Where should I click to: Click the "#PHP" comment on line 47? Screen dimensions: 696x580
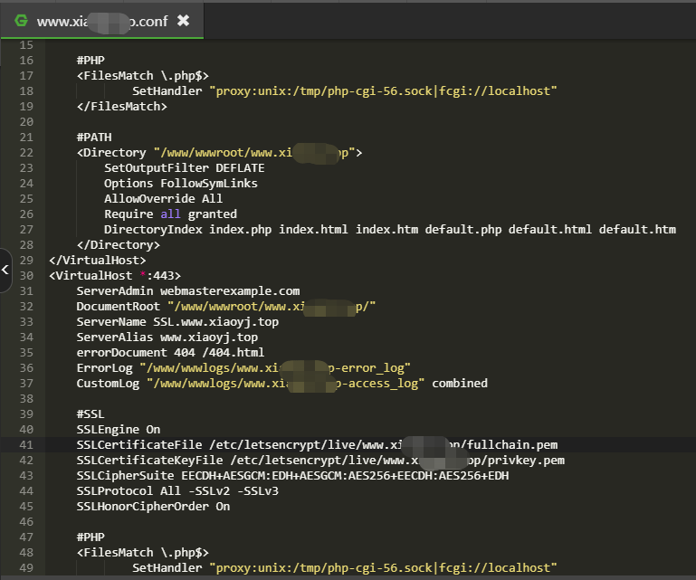point(91,537)
